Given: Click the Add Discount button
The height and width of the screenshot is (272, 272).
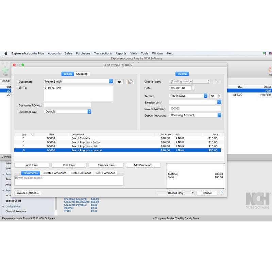Looking at the screenshot, I should pyautogui.click(x=143, y=165).
